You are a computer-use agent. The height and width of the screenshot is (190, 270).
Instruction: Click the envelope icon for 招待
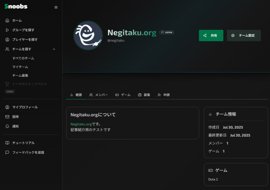coord(7,117)
